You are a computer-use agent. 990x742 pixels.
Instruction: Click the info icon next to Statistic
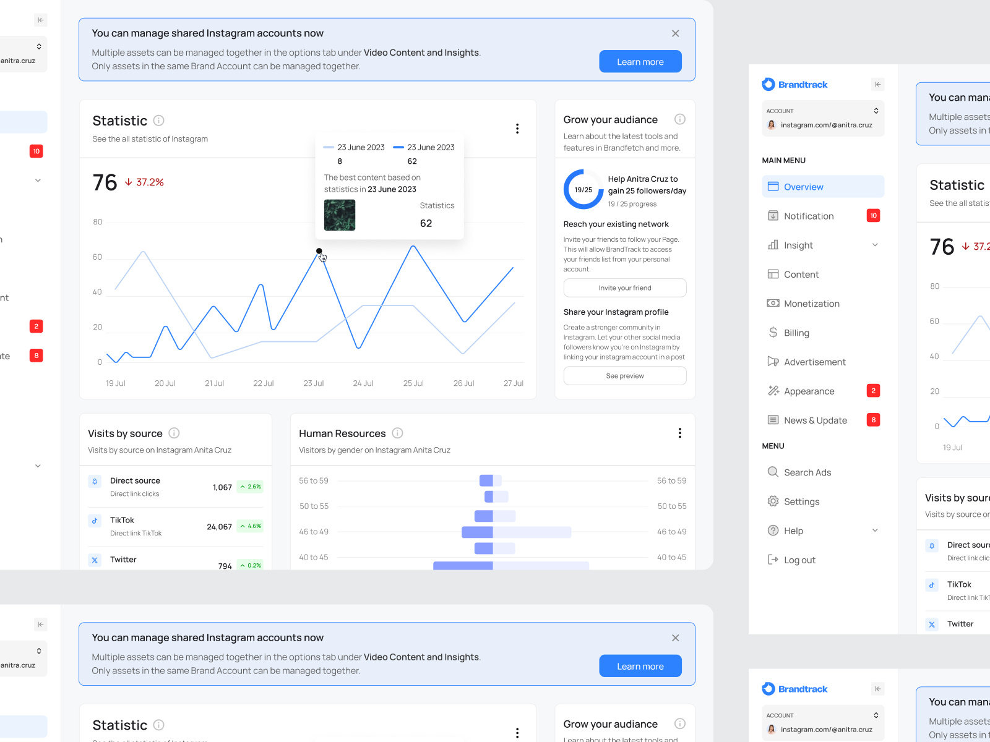(x=158, y=121)
